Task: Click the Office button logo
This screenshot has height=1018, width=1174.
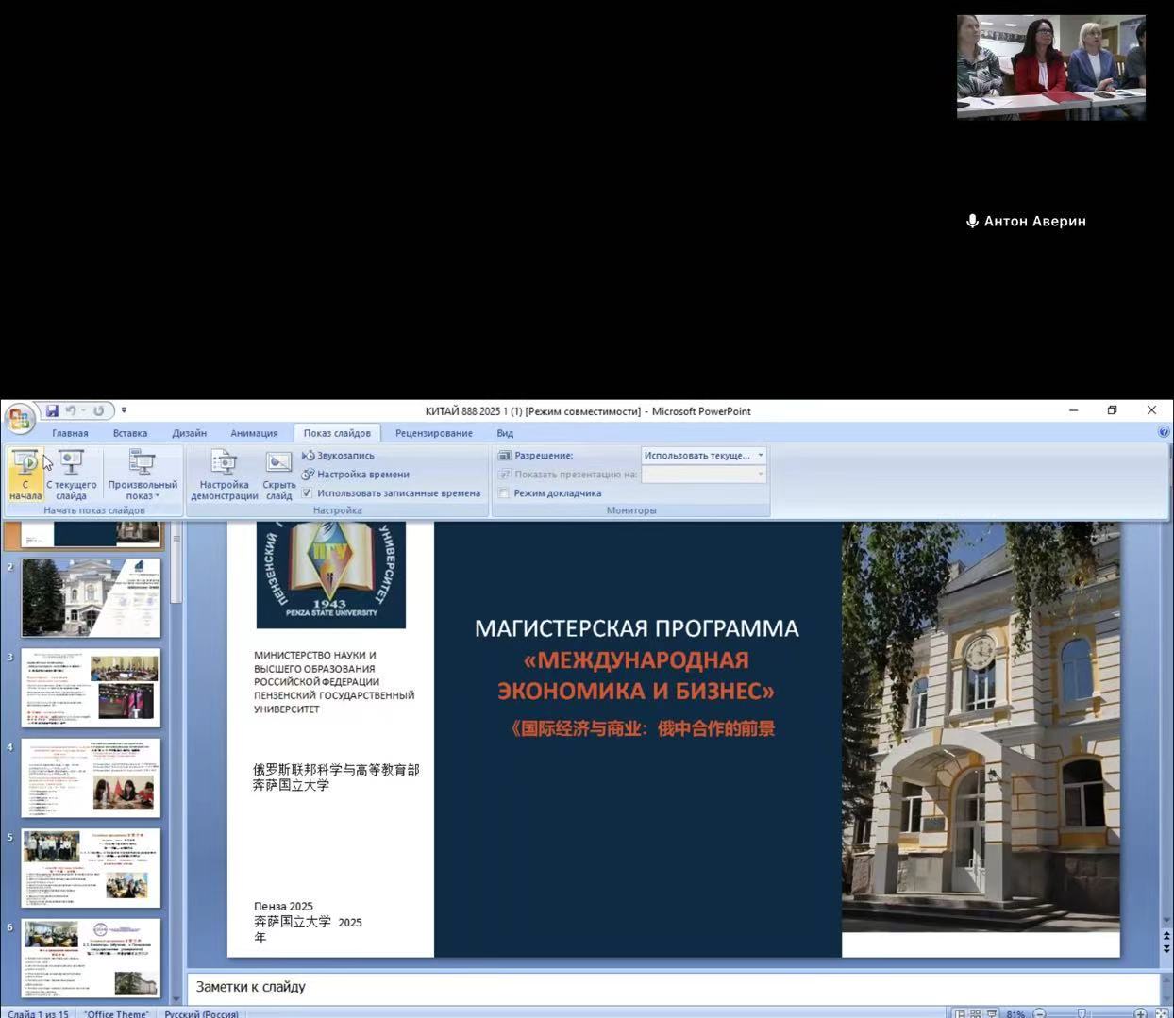Action: [19, 418]
